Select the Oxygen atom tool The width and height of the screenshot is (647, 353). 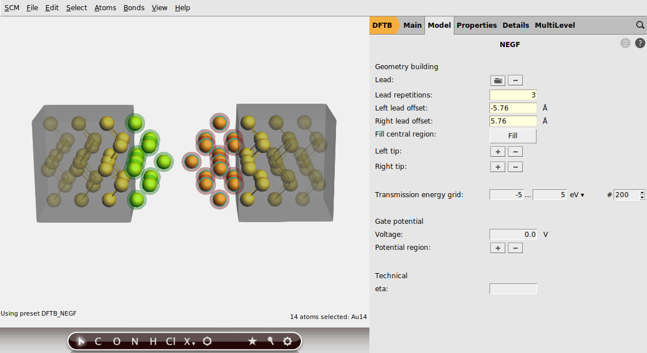point(116,341)
